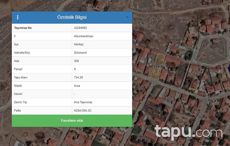Click the Favorilere ekle button
Screen dimensions: 230x146
click(72, 121)
